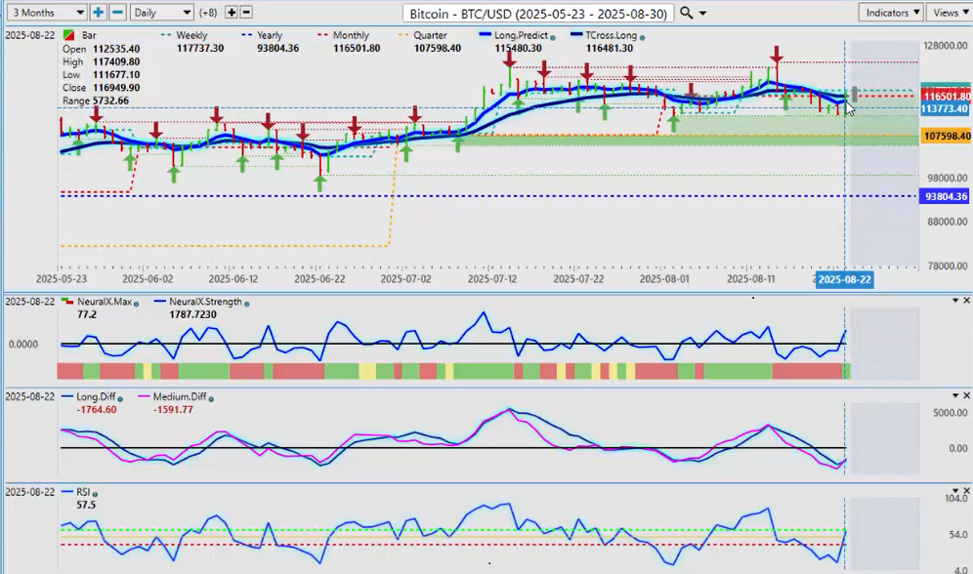The width and height of the screenshot is (973, 574).
Task: Expand the arrow next to the search icon
Action: coord(703,13)
